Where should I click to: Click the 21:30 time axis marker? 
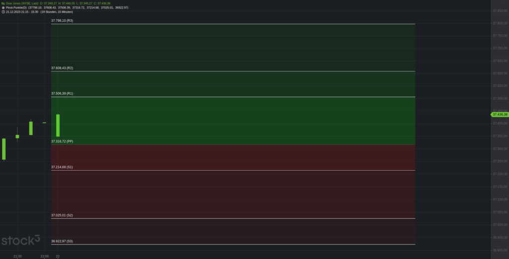(x=17, y=256)
